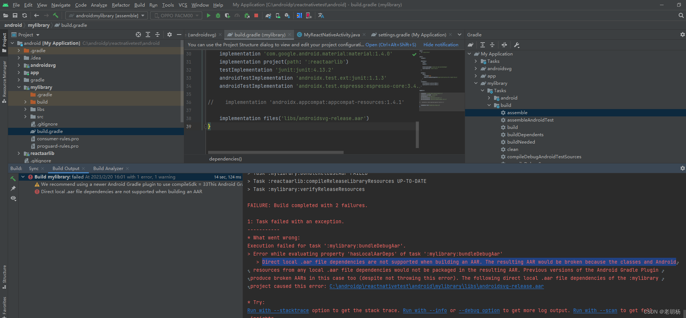Viewport: 686px width, 318px height.
Task: Click Run with --info link
Action: pyautogui.click(x=425, y=311)
